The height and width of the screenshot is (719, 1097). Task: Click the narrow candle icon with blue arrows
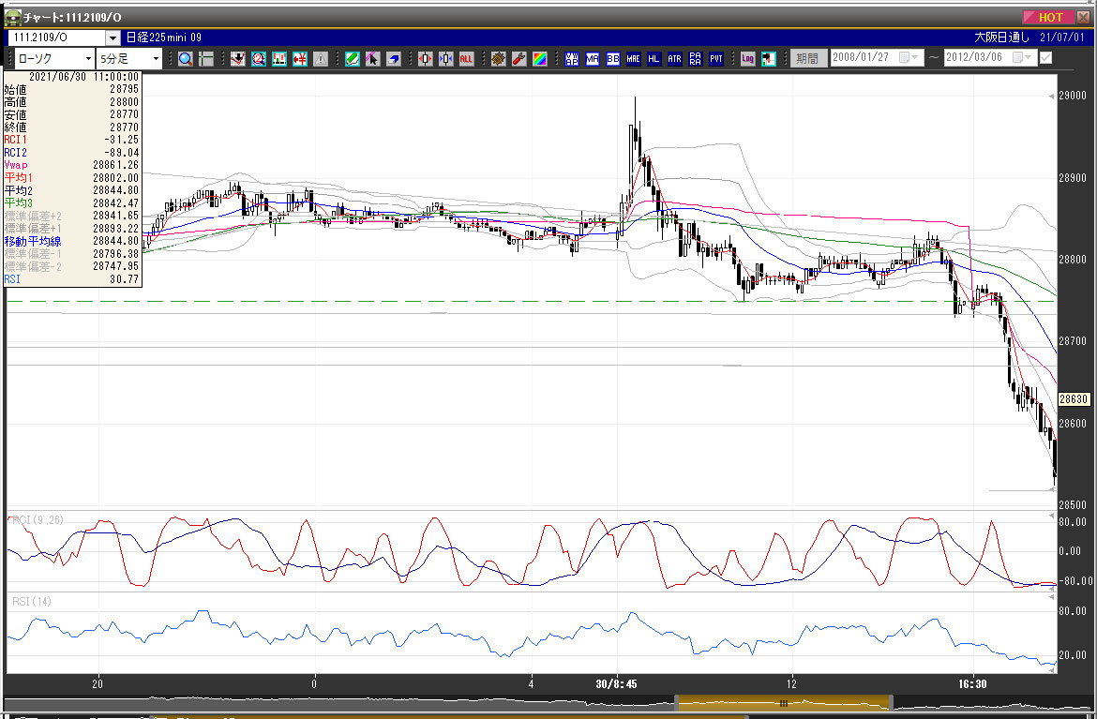(445, 59)
